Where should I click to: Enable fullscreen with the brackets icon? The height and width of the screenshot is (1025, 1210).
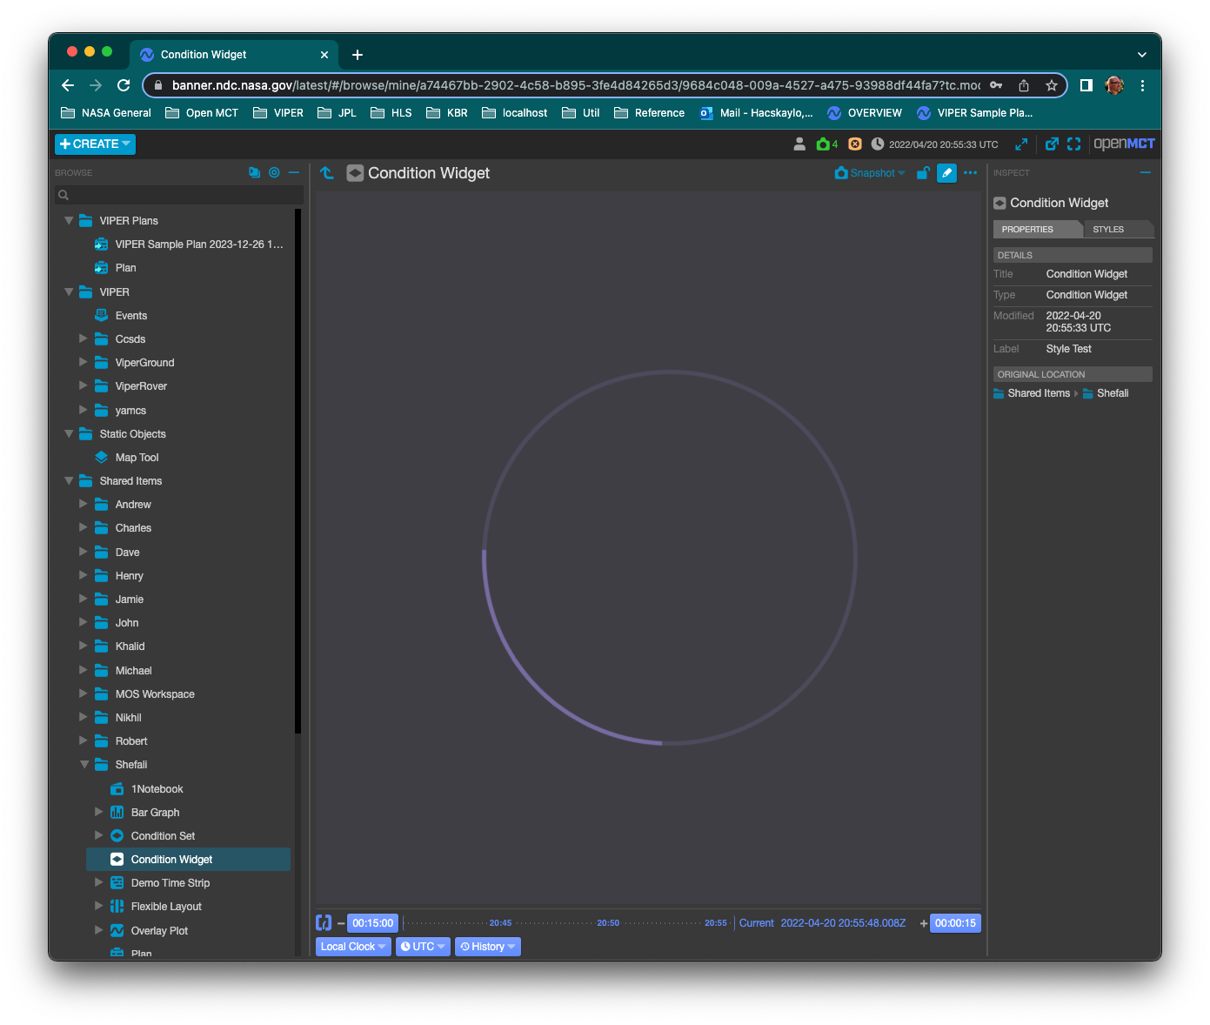[x=1074, y=144]
